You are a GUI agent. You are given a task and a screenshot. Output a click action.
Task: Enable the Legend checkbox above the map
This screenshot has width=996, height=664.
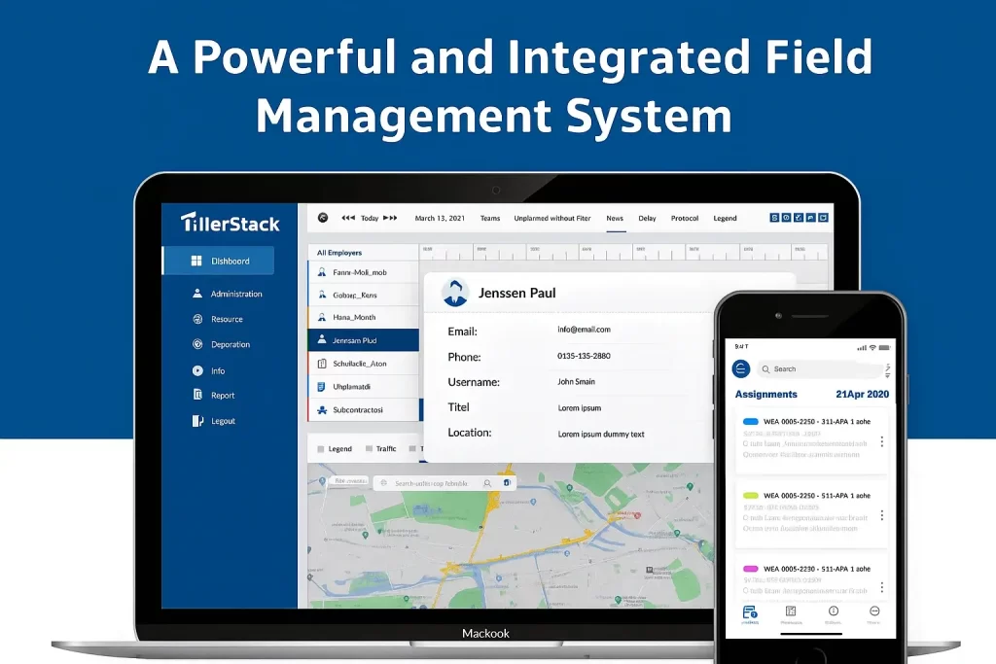coord(321,448)
